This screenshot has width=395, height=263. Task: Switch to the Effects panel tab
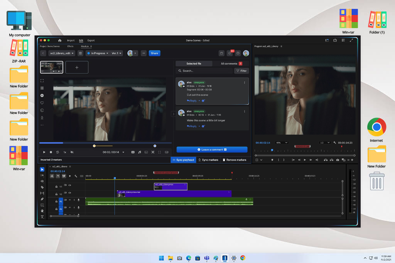pyautogui.click(x=70, y=46)
